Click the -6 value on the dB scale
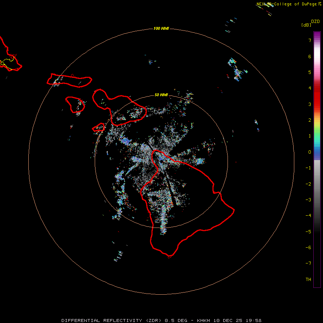This screenshot has height=323, width=323. (x=308, y=248)
